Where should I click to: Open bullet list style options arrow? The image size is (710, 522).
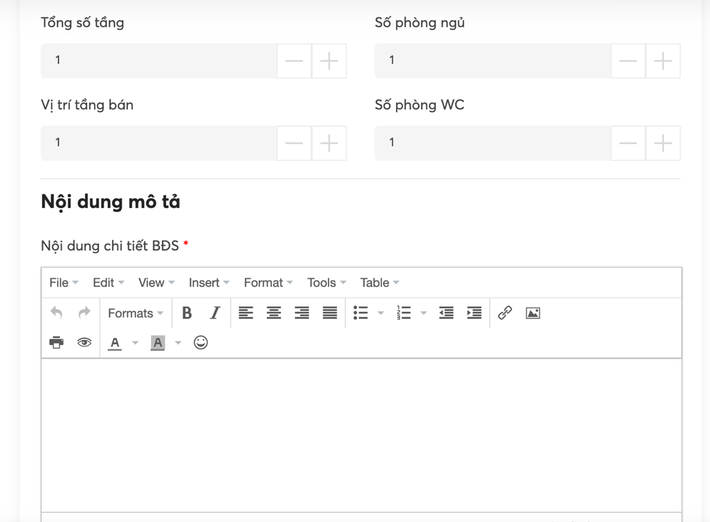coord(381,313)
